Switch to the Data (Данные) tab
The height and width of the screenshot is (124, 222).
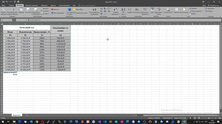pyautogui.click(x=53, y=6)
